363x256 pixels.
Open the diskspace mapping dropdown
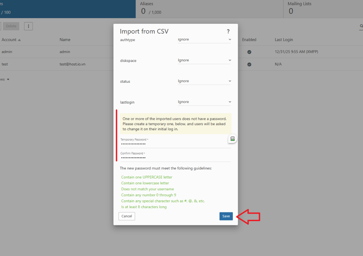pyautogui.click(x=204, y=60)
